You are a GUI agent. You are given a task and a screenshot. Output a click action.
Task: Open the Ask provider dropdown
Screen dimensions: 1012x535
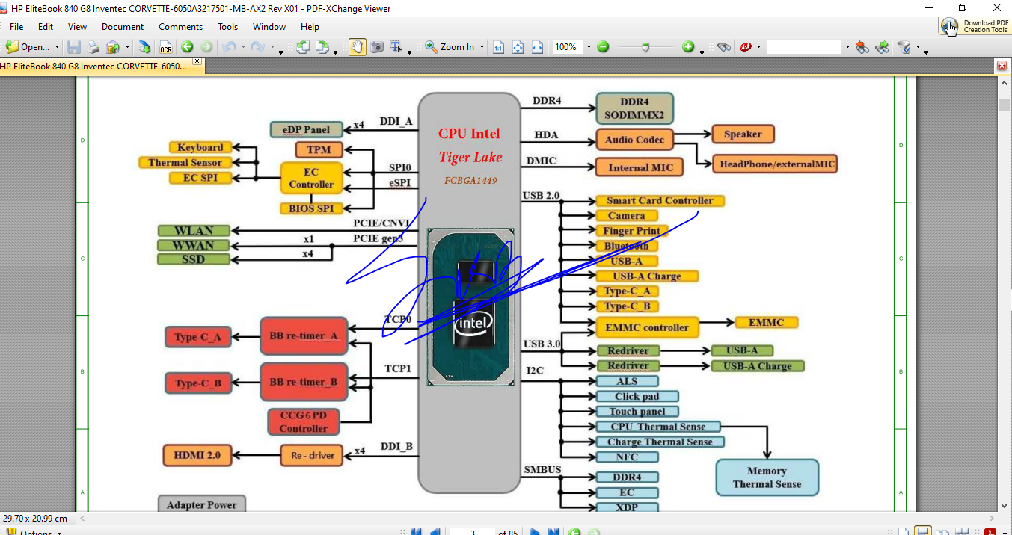tap(758, 46)
